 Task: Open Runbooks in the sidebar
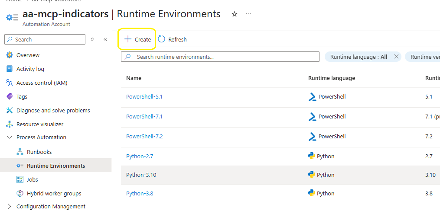[x=39, y=152]
